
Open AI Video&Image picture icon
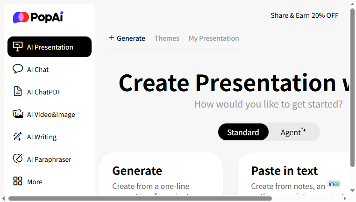pyautogui.click(x=18, y=114)
